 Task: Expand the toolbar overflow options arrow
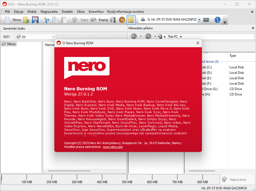pyautogui.click(x=225, y=23)
